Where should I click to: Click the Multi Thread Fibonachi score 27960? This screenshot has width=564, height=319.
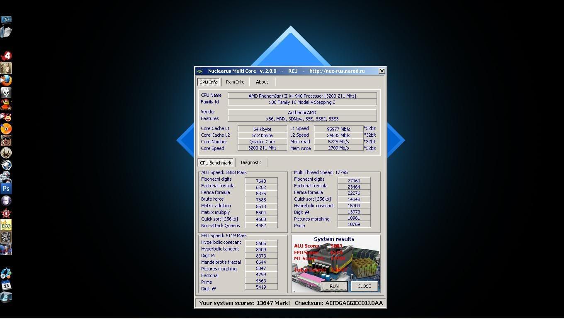tap(354, 181)
